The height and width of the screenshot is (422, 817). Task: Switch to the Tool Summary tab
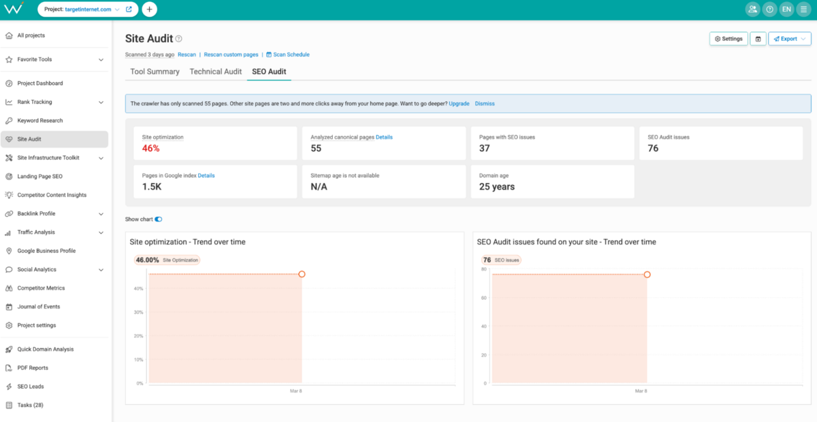(155, 71)
